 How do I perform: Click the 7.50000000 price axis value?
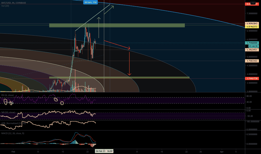(252, 13)
